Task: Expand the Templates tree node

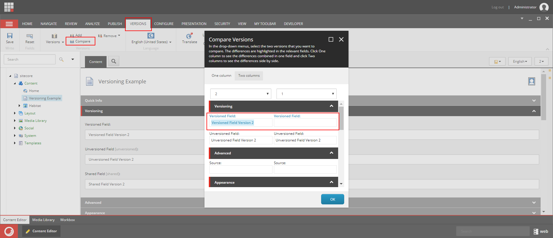Action: (x=15, y=143)
